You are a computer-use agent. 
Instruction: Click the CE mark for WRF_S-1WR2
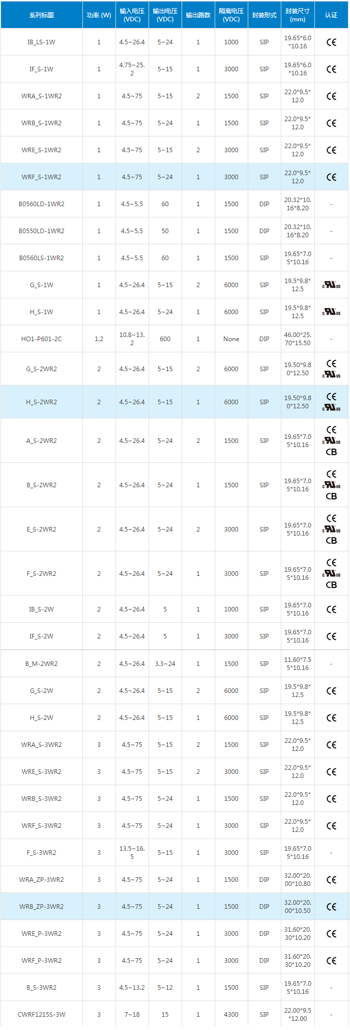pos(331,177)
